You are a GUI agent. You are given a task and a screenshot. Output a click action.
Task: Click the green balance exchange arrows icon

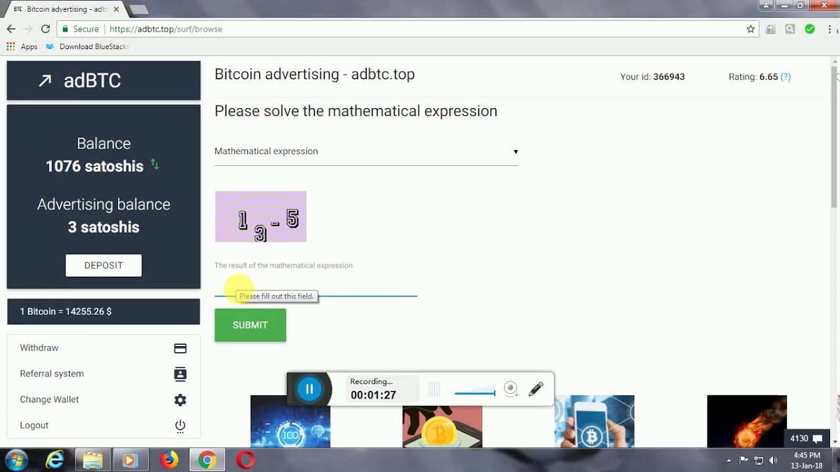(155, 164)
